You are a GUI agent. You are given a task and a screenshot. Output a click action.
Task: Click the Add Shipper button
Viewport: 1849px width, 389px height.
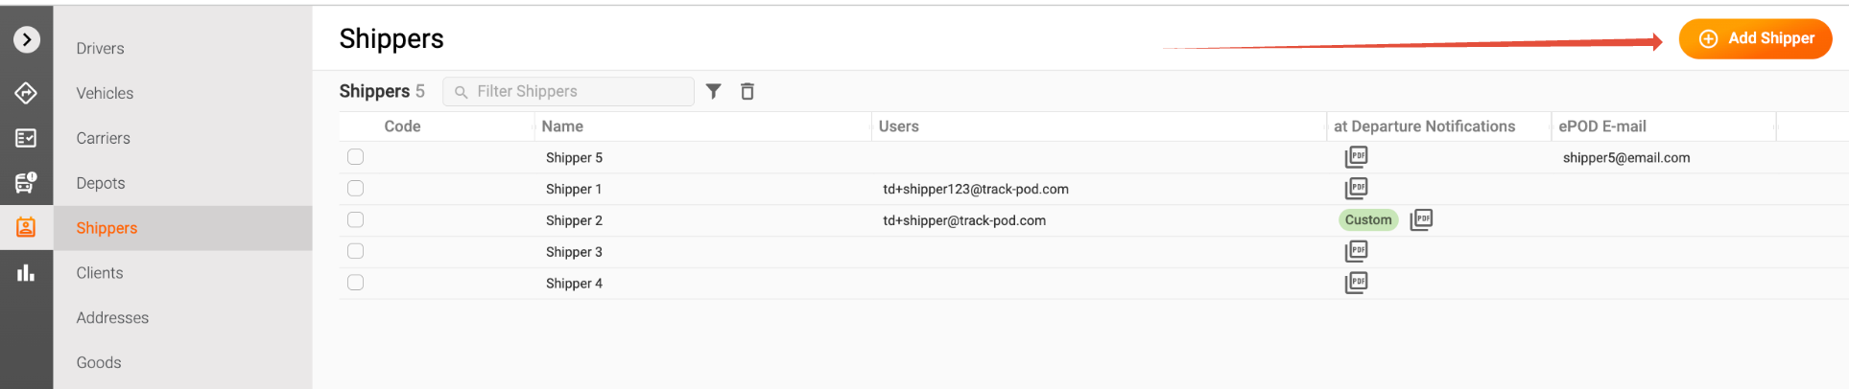tap(1755, 39)
